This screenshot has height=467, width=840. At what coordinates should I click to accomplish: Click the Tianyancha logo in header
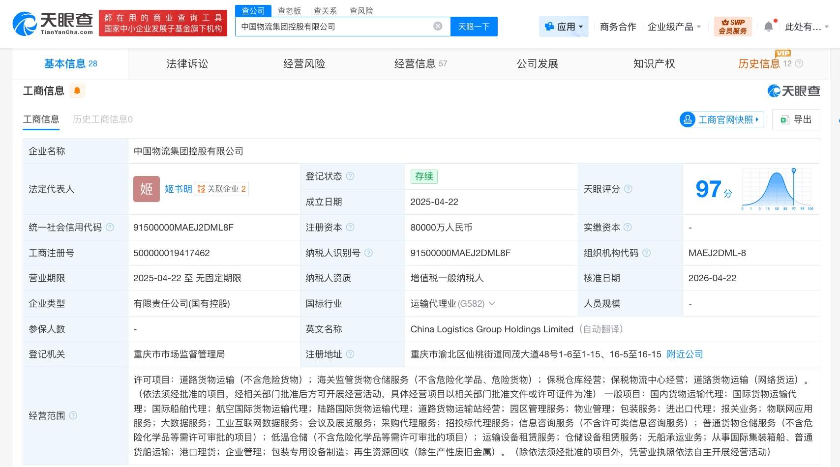[53, 23]
